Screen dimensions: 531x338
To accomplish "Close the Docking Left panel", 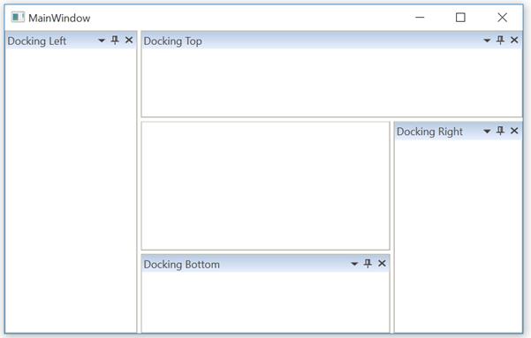I will point(129,40).
